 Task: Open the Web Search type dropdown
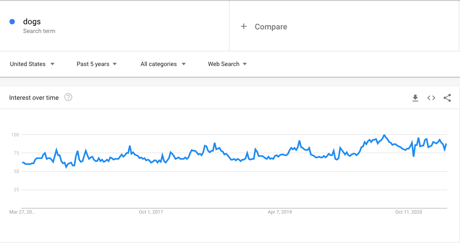(x=227, y=64)
